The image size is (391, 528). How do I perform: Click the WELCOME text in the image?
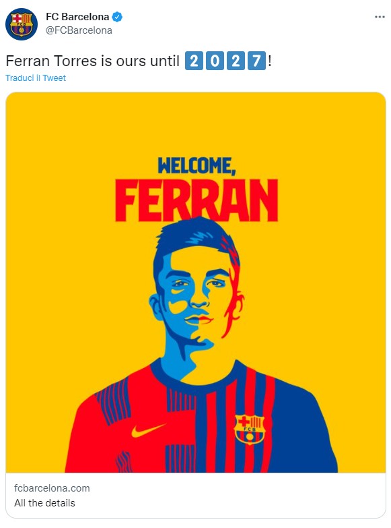(x=195, y=165)
